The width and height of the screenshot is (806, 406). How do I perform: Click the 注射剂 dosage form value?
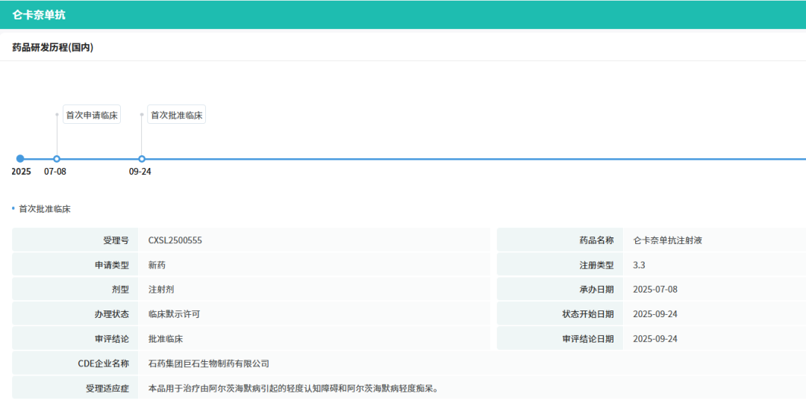coord(161,290)
